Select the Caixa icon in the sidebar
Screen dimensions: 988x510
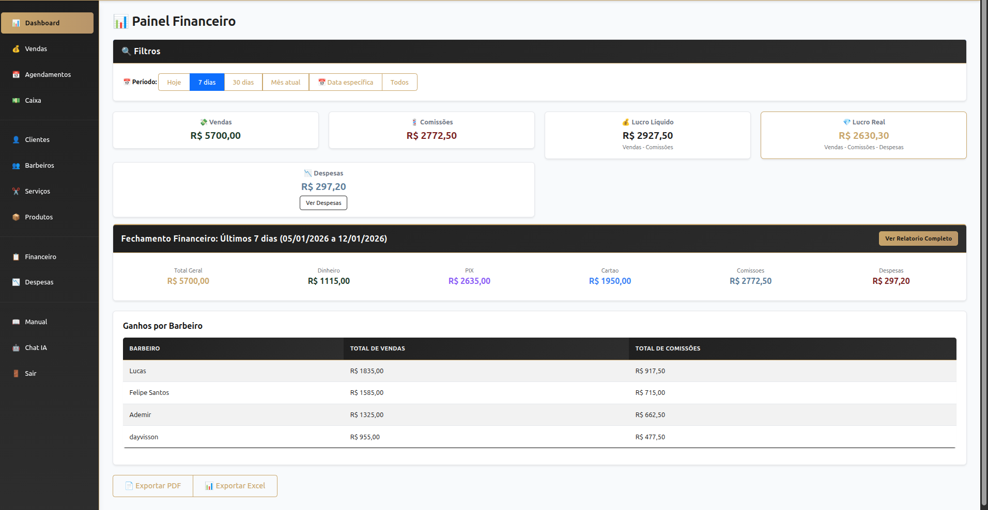(16, 100)
